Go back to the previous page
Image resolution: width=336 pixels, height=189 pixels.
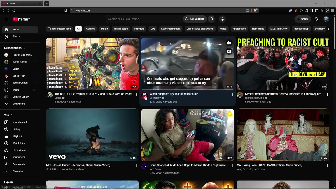[3, 10]
